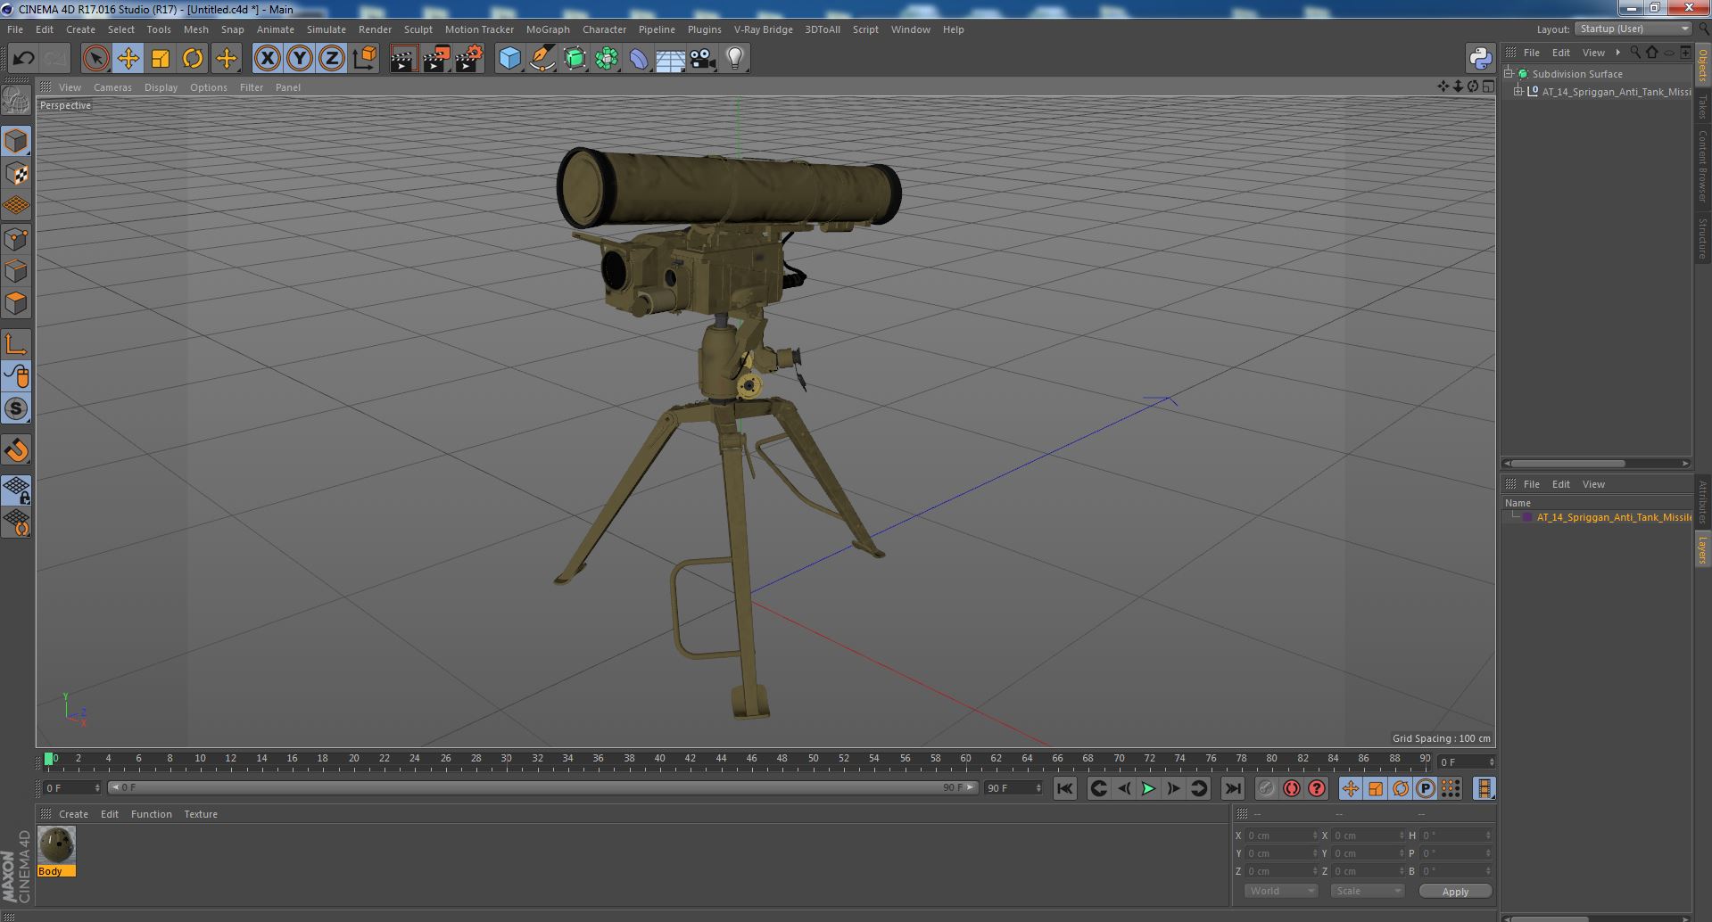The height and width of the screenshot is (922, 1712).
Task: Toggle viewport maximize icon
Action: pos(1487,86)
